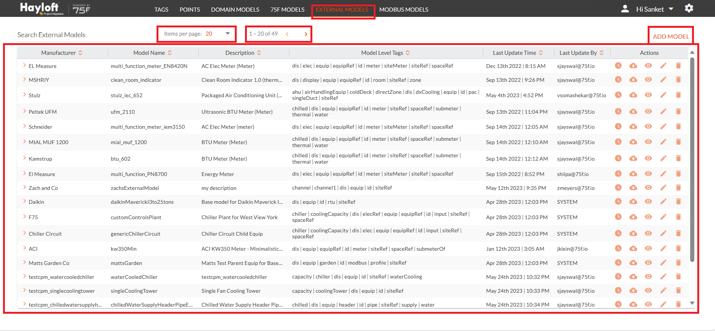Expand the EL Measure row
715x331 pixels.
click(24, 65)
